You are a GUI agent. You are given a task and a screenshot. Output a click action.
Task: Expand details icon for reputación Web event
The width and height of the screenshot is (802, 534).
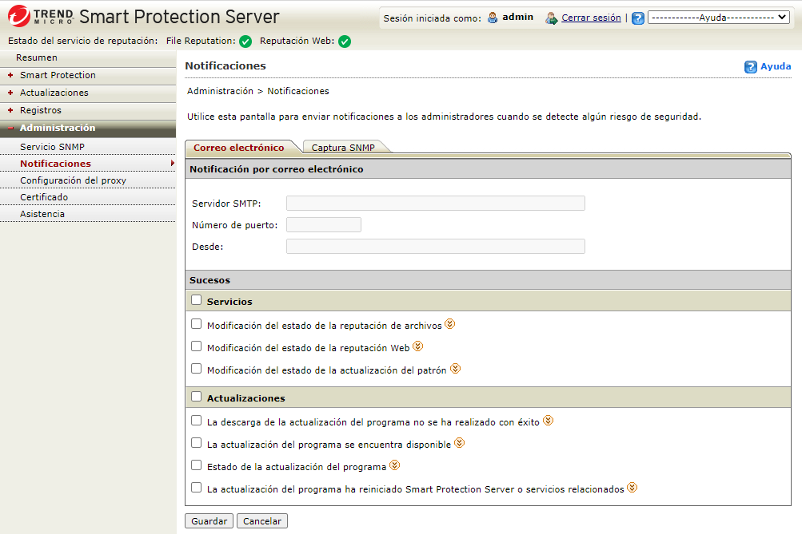[417, 346]
